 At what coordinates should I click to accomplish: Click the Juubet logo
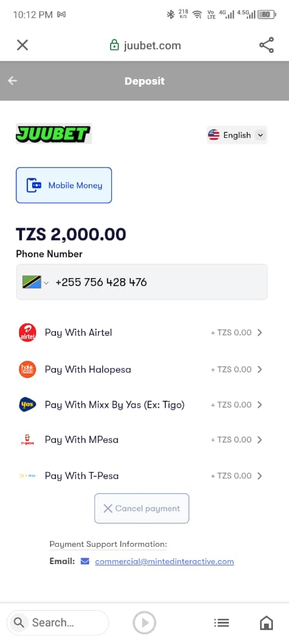(54, 134)
